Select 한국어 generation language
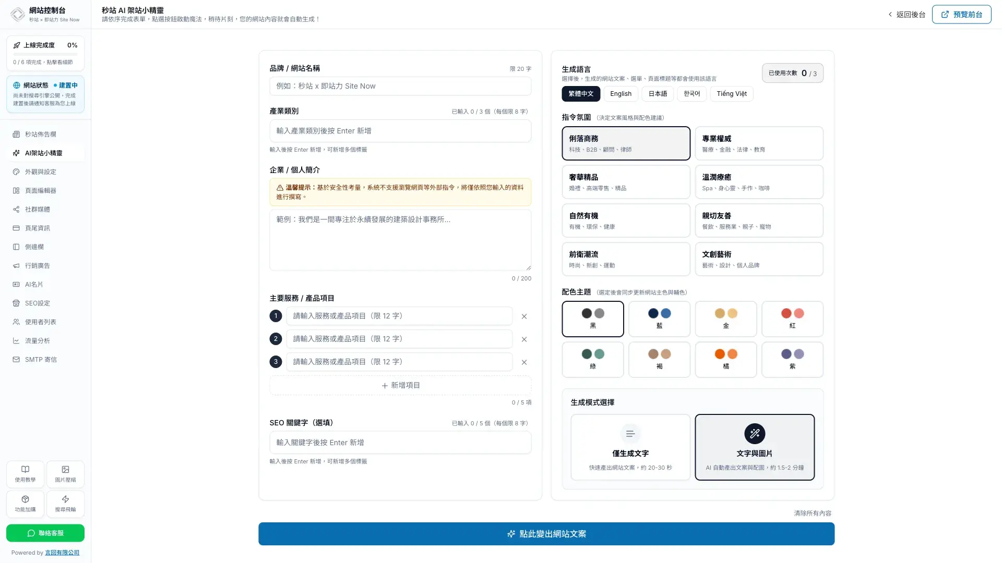The width and height of the screenshot is (1002, 563). coord(691,94)
